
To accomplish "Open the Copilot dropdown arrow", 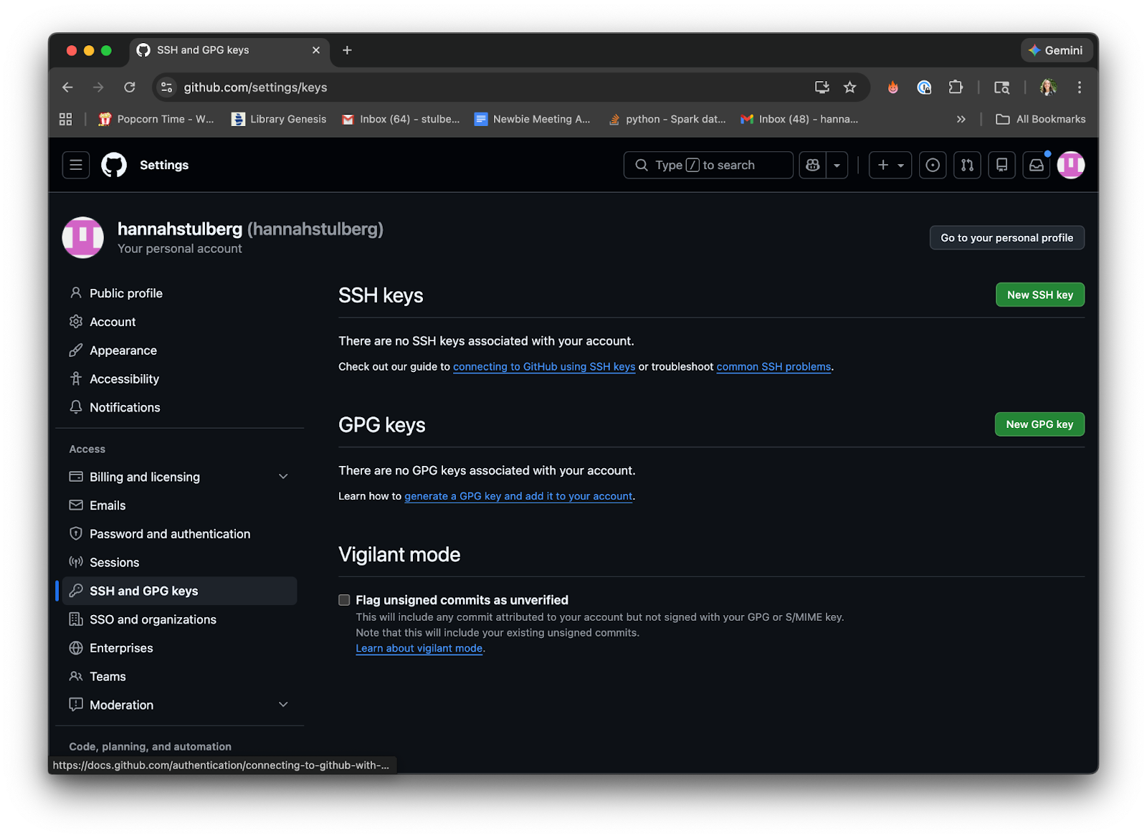I will pyautogui.click(x=837, y=165).
